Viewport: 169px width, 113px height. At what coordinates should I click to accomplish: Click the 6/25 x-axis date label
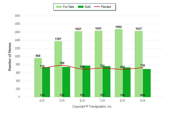[x=82, y=101]
